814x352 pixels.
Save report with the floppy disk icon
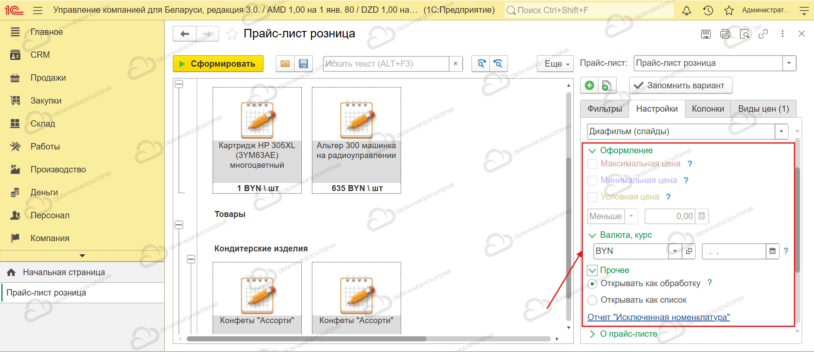(303, 64)
